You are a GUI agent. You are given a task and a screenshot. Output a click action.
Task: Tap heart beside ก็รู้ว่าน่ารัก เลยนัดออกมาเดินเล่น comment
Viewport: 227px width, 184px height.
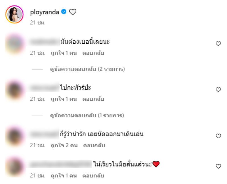[x=218, y=136]
